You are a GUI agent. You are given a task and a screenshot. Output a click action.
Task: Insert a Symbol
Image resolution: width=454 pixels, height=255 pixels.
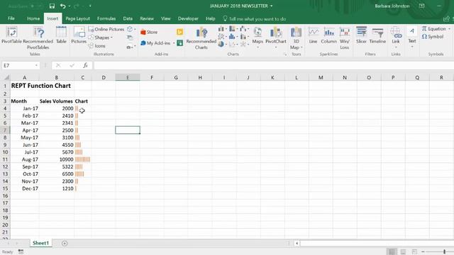coord(433,37)
